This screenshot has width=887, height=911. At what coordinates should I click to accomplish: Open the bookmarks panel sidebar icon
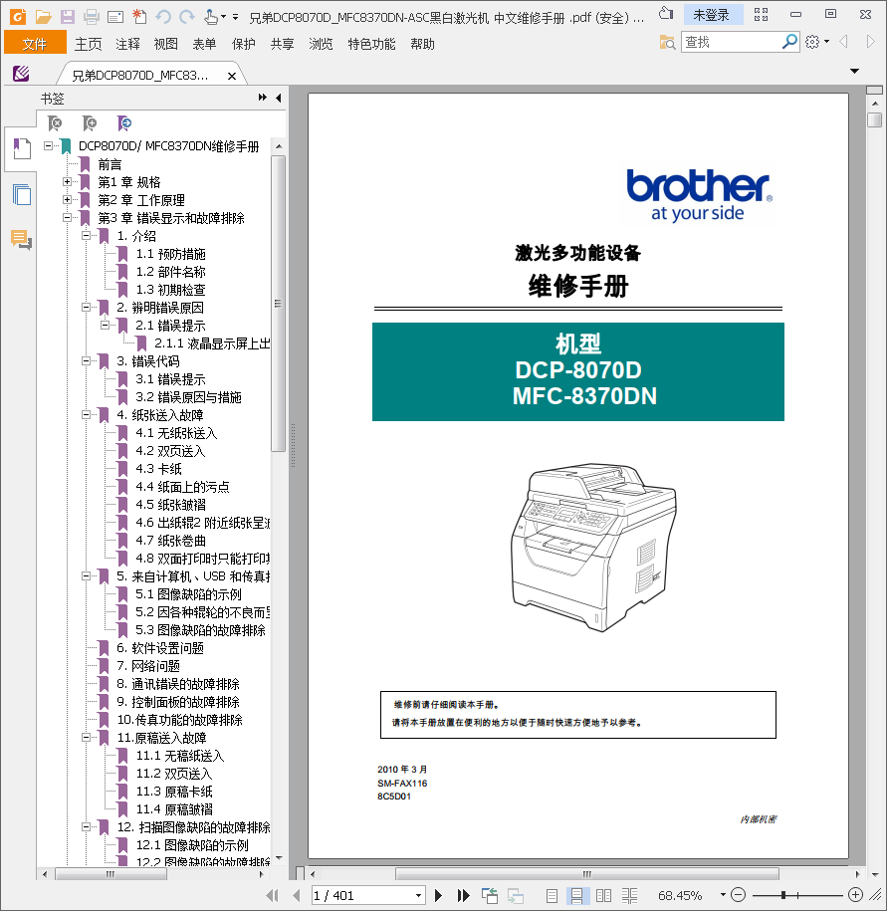click(x=22, y=148)
